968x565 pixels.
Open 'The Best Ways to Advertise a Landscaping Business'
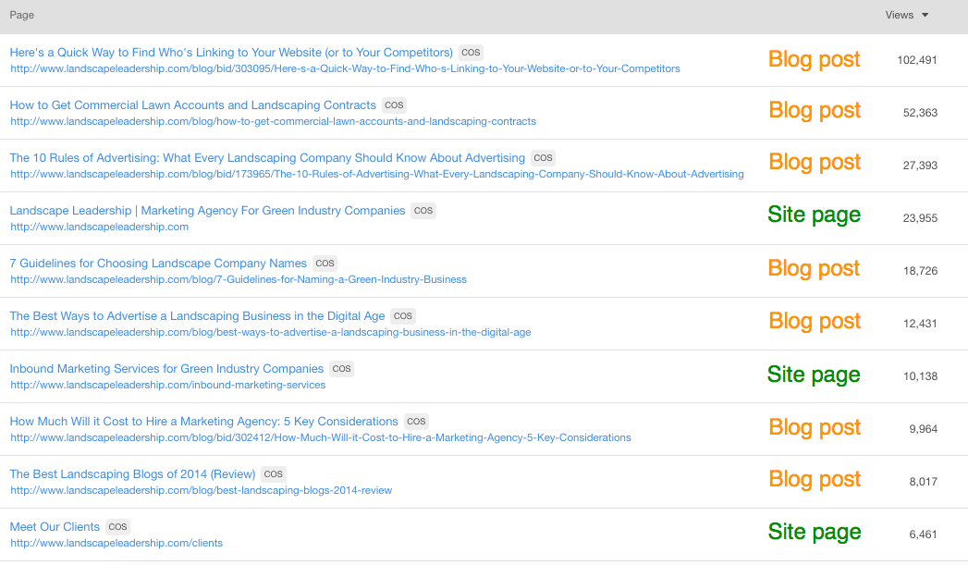pos(197,316)
